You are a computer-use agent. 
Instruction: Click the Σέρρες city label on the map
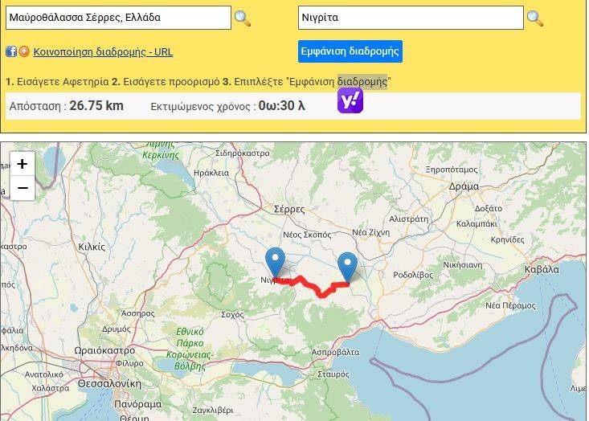tap(290, 208)
